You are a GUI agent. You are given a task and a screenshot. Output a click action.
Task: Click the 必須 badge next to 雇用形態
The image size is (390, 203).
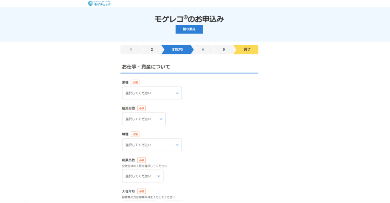coord(142,108)
